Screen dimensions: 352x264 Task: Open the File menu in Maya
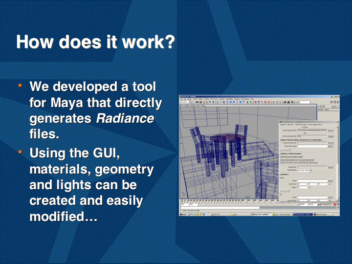click(x=182, y=98)
